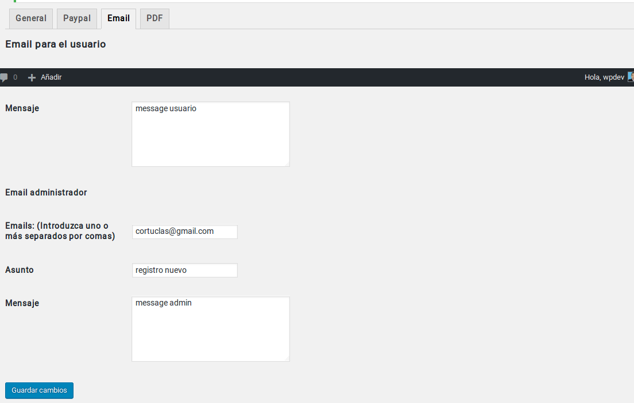Click the Email administrador heading
Image resolution: width=634 pixels, height=403 pixels.
click(46, 193)
